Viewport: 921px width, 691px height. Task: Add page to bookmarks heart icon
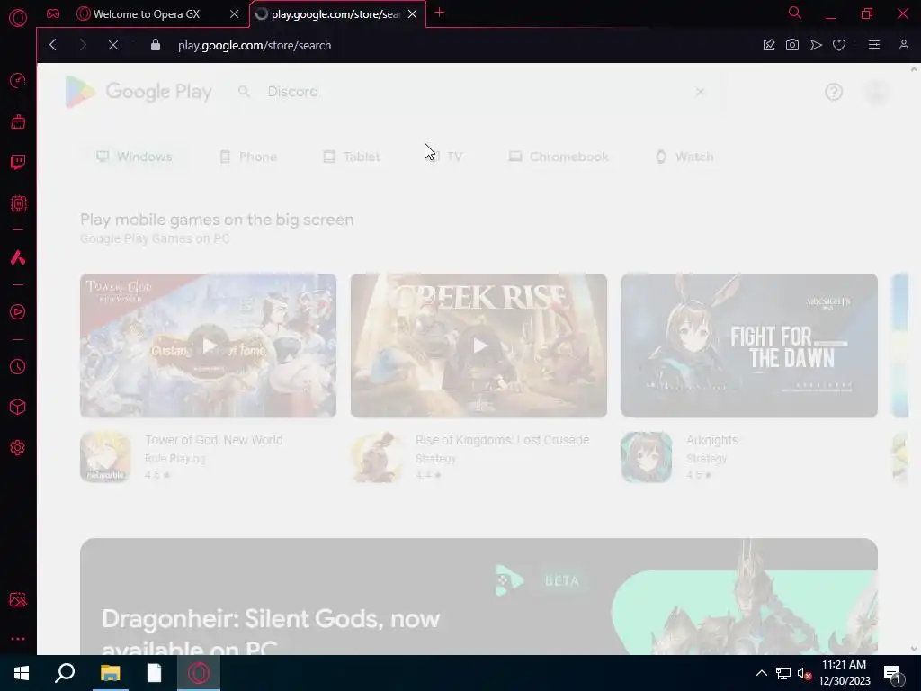click(839, 45)
